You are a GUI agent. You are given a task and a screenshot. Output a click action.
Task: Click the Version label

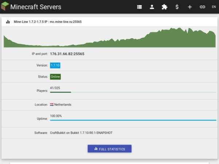(x=42, y=65)
